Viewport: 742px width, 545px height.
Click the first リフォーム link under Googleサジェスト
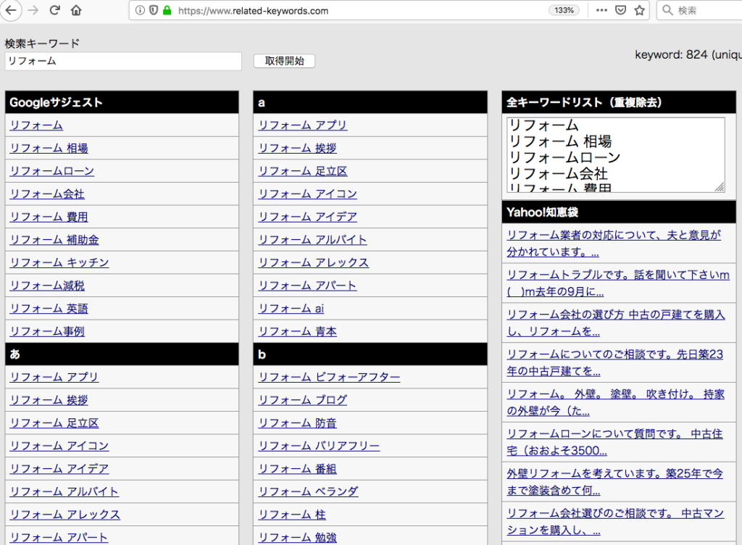click(x=36, y=125)
